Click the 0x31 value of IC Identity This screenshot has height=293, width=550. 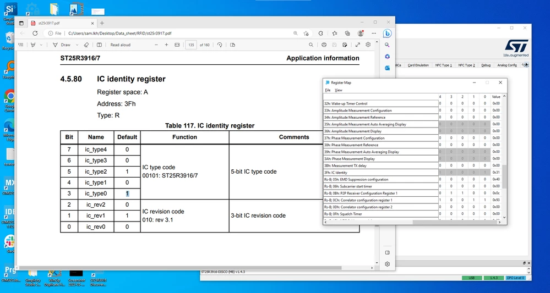pos(496,173)
